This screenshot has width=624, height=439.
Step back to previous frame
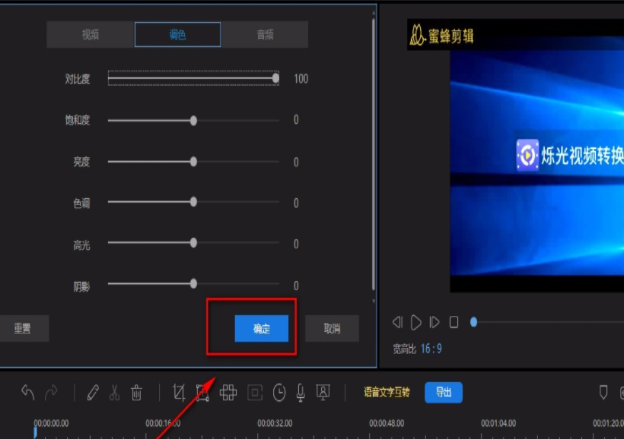tap(397, 322)
